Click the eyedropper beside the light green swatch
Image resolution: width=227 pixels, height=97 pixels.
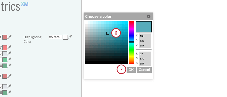pyautogui.click(x=9, y=59)
